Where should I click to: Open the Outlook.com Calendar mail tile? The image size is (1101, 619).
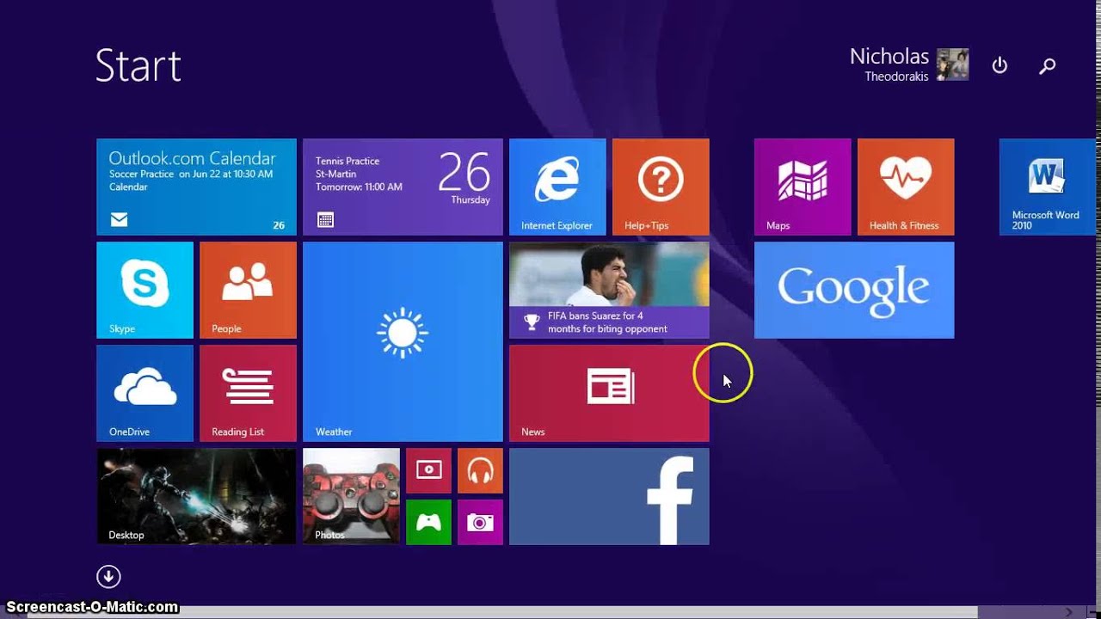point(196,187)
